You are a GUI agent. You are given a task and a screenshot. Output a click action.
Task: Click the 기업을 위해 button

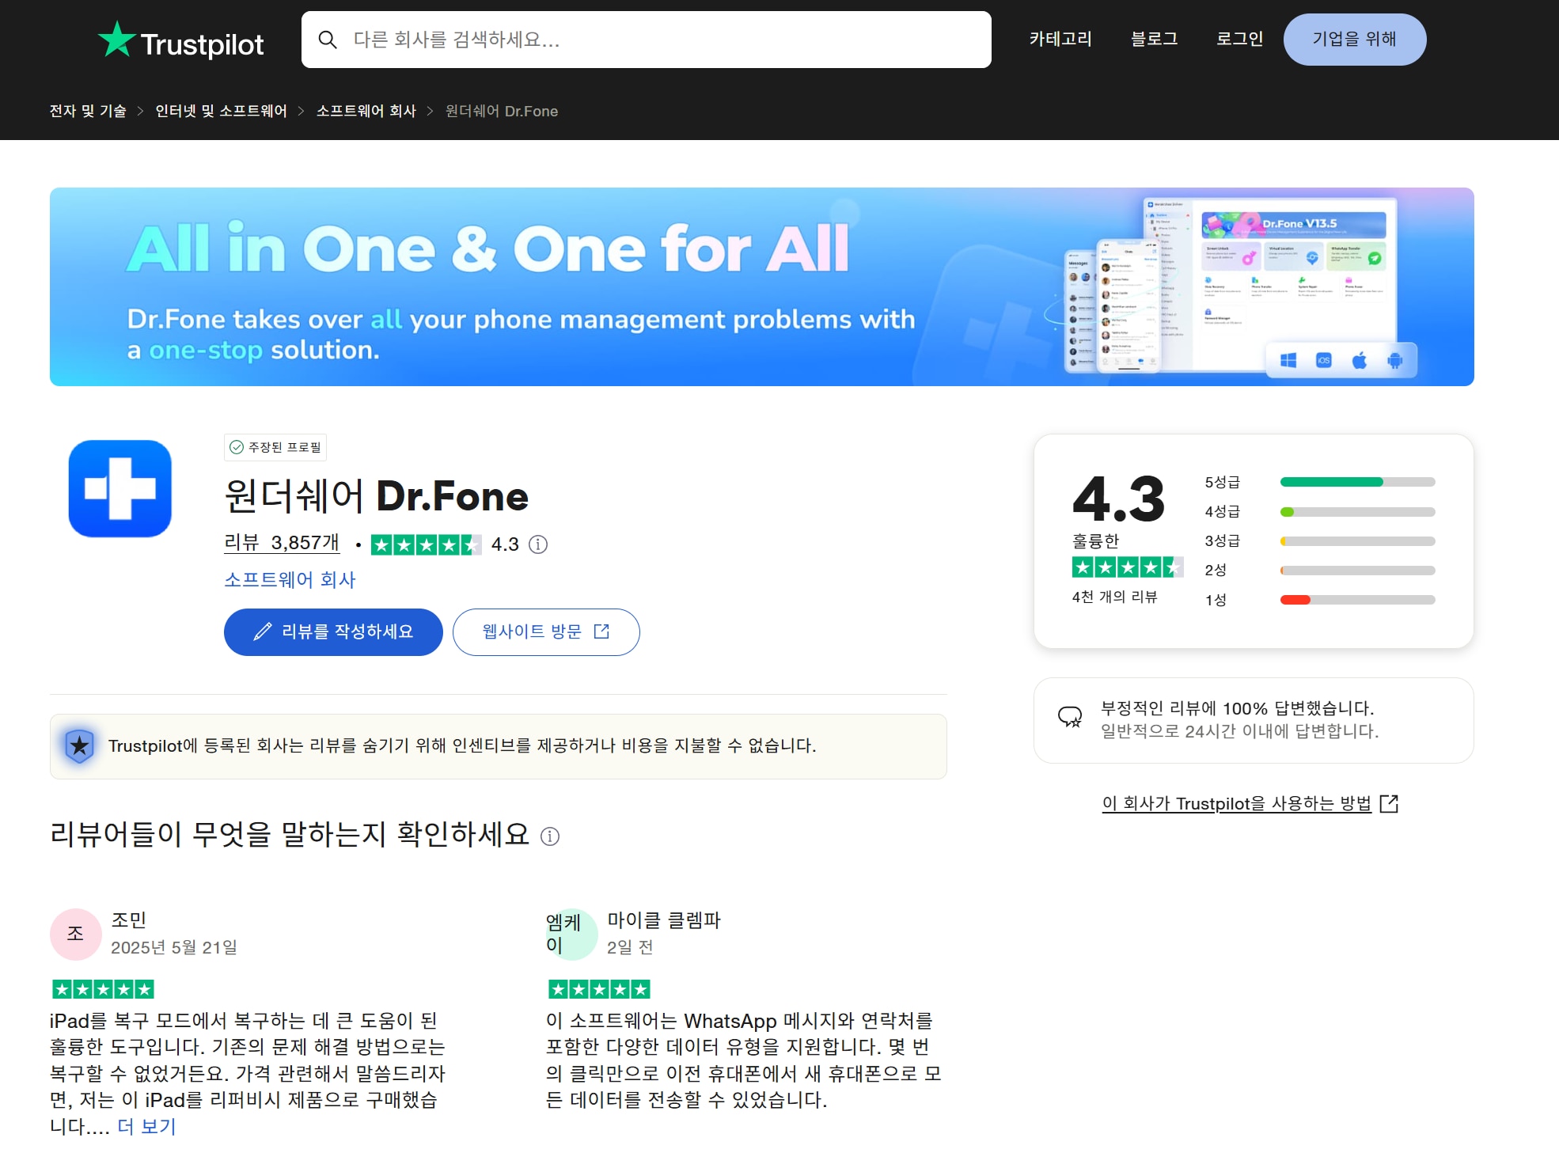1355,40
